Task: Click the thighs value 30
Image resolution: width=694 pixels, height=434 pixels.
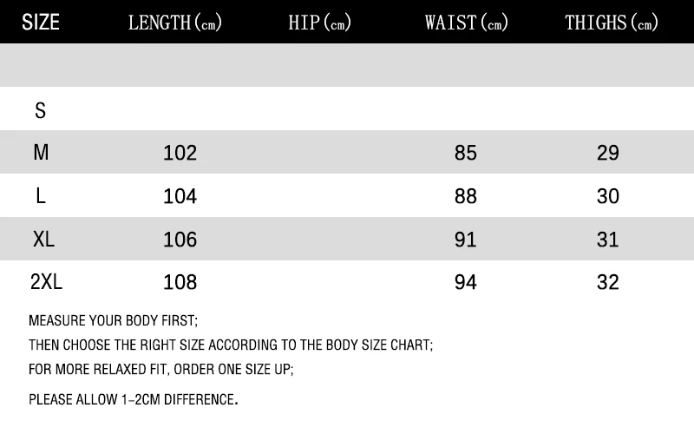Action: click(608, 196)
